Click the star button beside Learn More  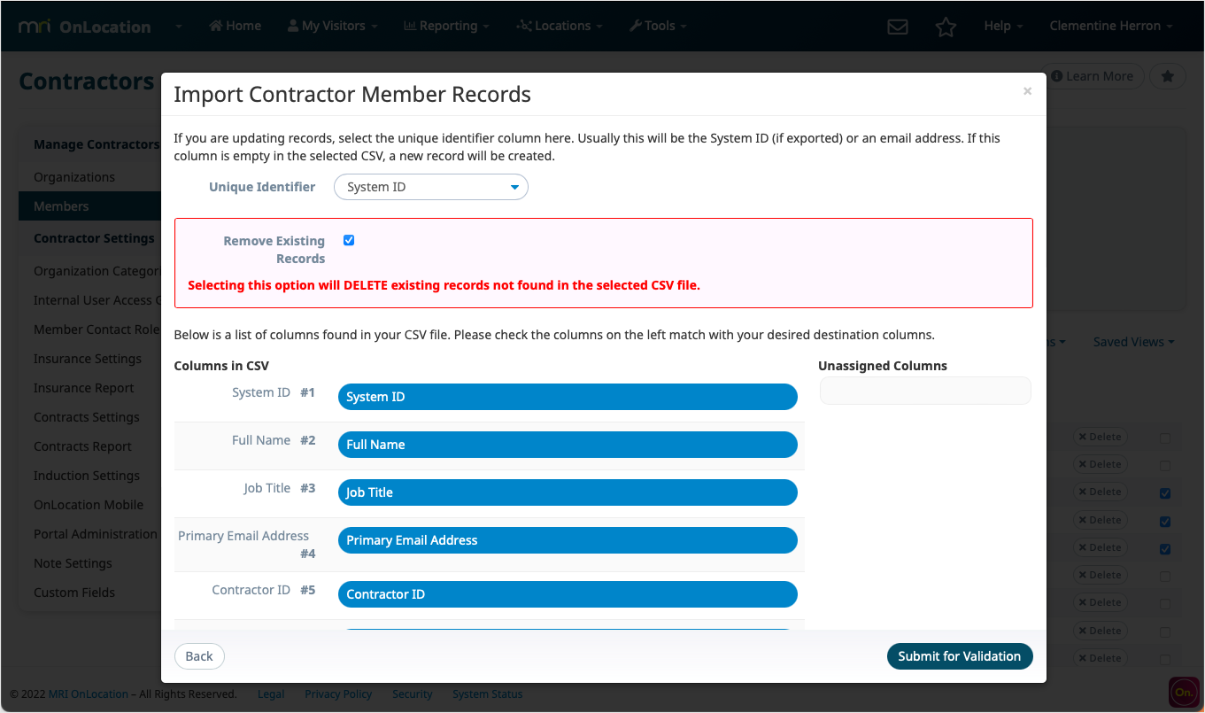click(1168, 76)
